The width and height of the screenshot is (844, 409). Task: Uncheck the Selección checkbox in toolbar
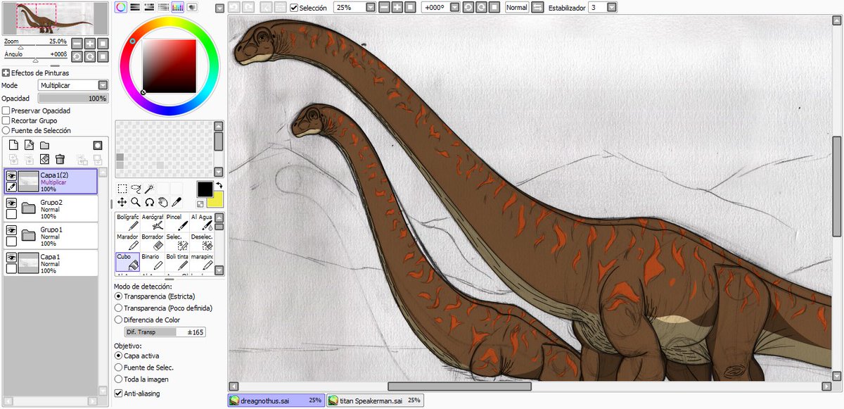[x=294, y=7]
